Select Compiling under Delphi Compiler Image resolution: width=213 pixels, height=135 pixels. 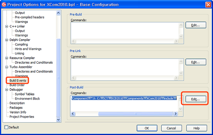coord(21,44)
